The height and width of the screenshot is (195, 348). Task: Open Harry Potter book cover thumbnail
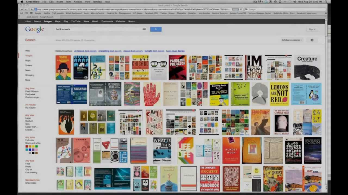tap(260, 122)
